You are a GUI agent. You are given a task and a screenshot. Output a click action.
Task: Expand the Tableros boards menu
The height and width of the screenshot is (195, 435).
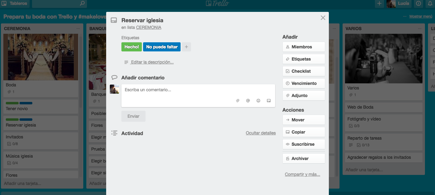pyautogui.click(x=15, y=4)
